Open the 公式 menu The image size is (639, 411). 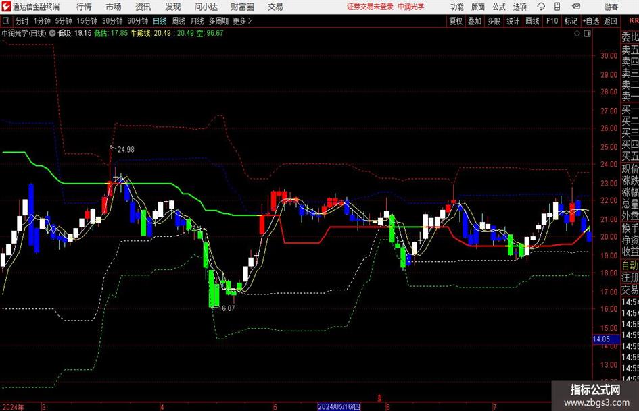tap(499, 7)
